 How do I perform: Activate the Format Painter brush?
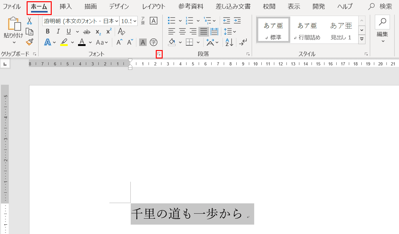tap(29, 42)
